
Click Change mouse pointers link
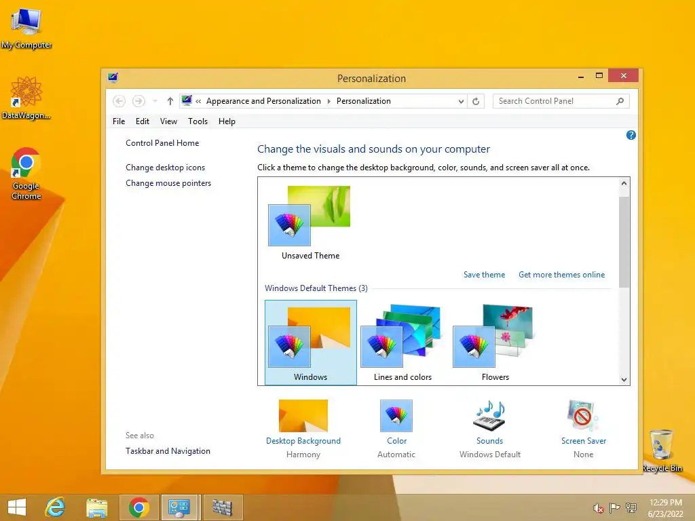(x=168, y=183)
